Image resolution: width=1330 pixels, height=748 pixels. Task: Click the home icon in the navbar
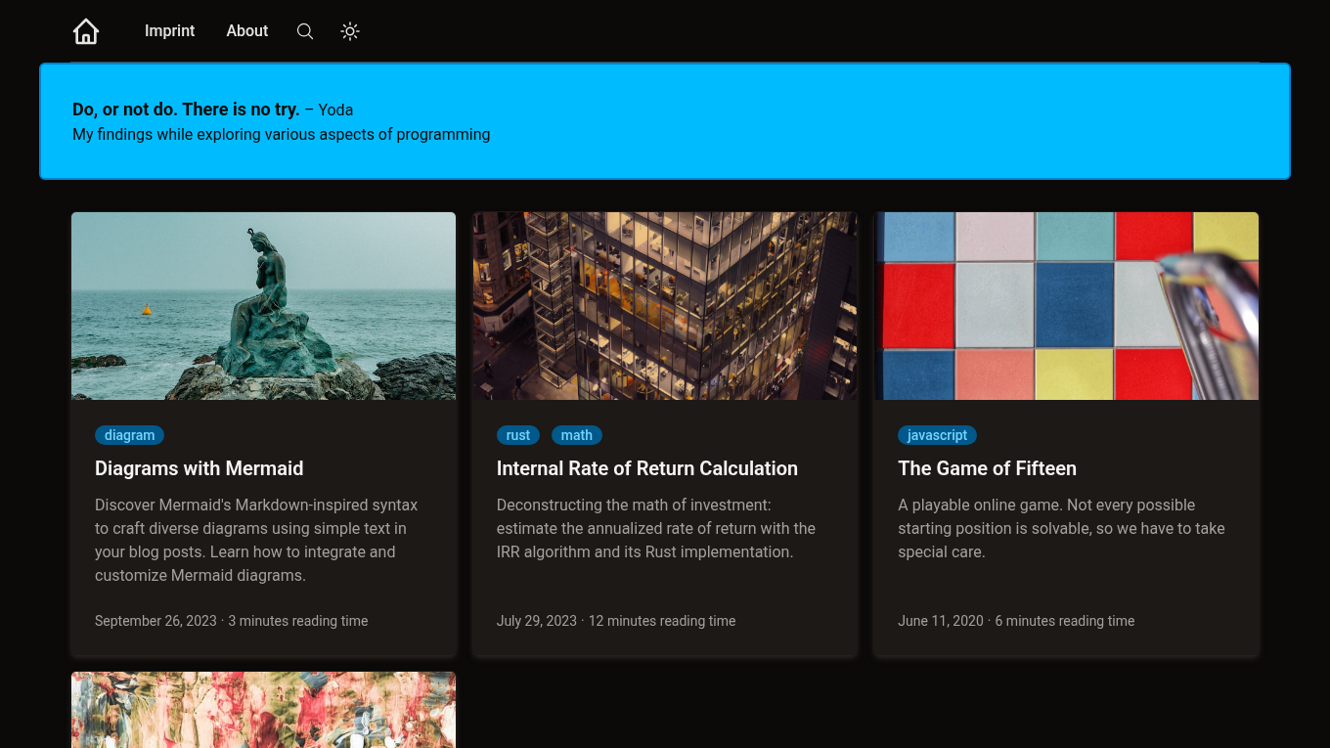(x=85, y=30)
